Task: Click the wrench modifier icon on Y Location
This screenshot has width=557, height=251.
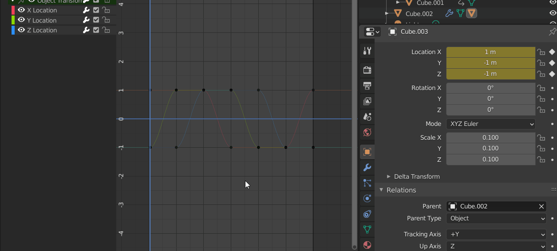Action: 86,20
